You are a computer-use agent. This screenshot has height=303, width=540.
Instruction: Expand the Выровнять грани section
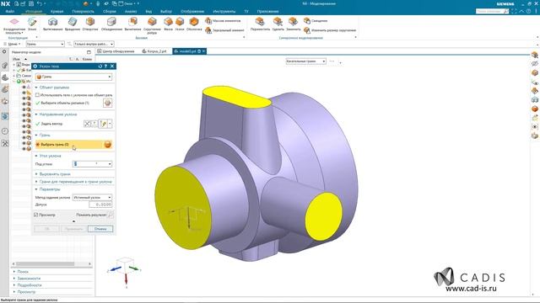coord(36,174)
